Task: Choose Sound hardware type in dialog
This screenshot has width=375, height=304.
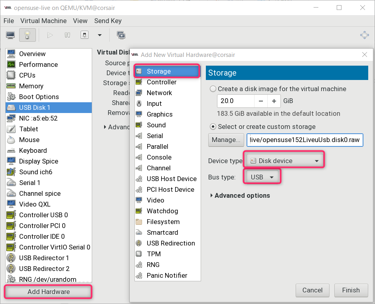Action: pos(168,125)
